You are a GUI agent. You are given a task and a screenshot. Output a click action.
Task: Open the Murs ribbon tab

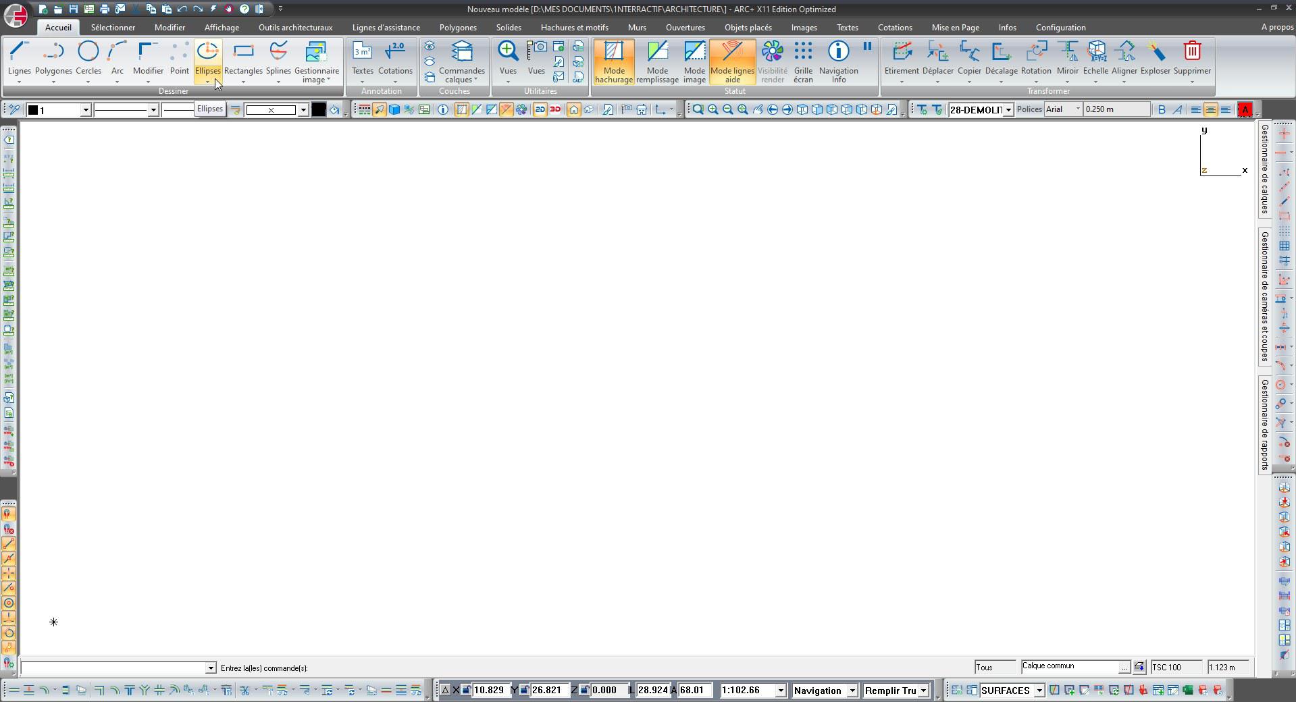tap(637, 28)
